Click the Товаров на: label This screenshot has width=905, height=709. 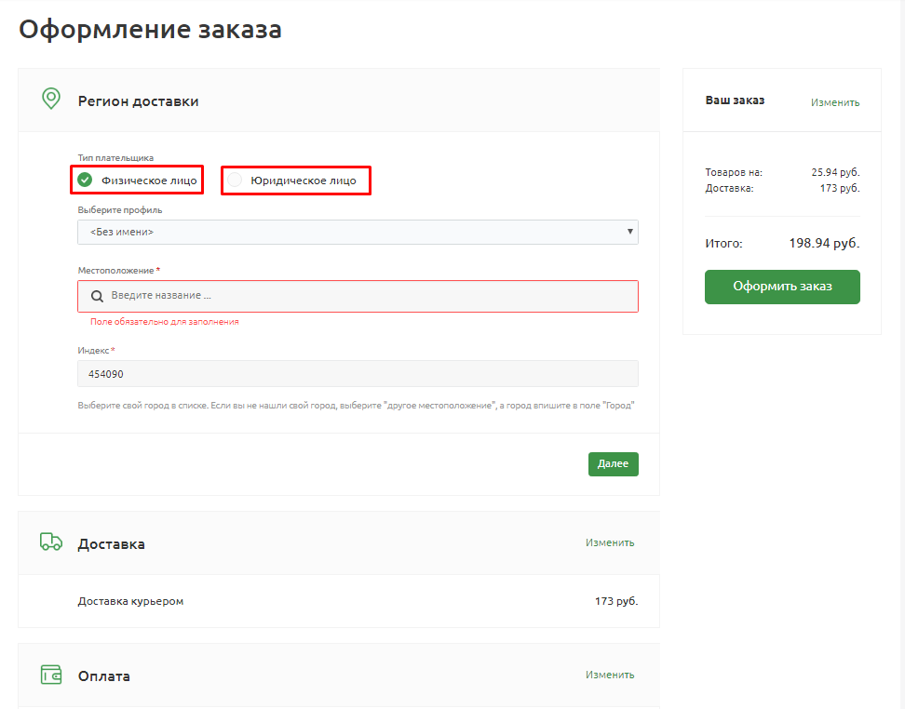pos(734,172)
